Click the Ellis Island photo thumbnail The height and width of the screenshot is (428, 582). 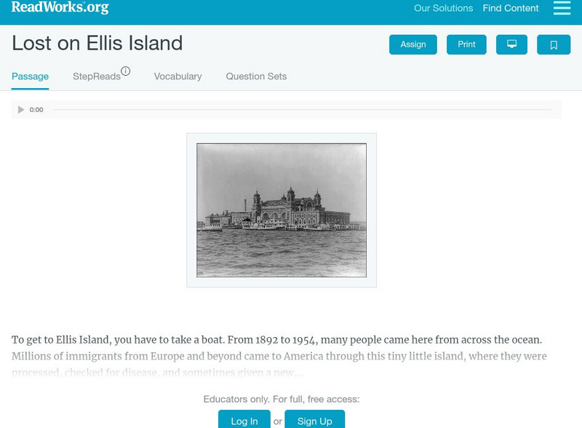click(282, 210)
